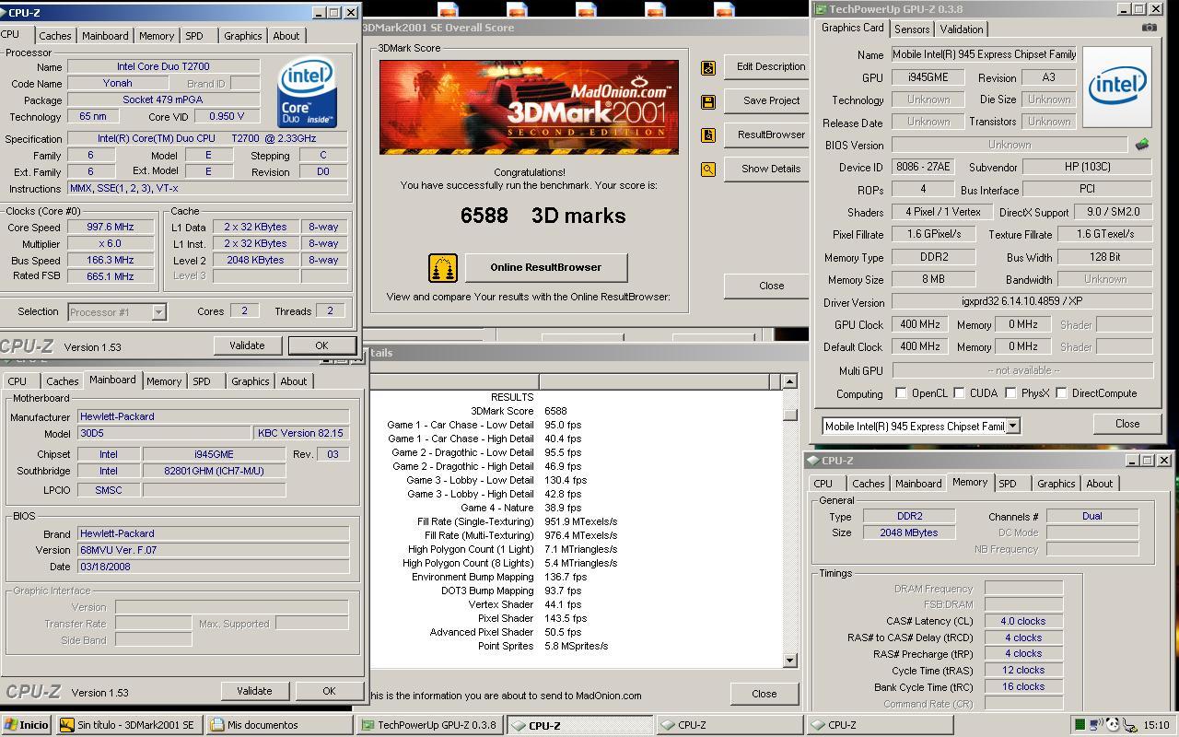
Task: Click Close in the GPU-Z window
Action: click(x=1127, y=424)
